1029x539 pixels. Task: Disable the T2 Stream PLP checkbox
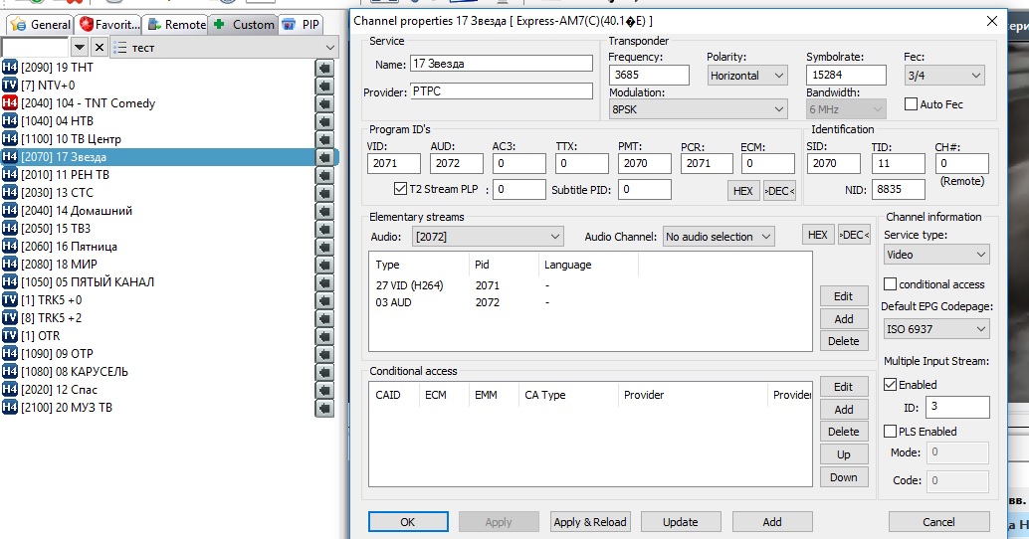(x=401, y=189)
